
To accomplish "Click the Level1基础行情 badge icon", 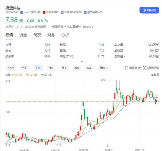I will pos(21,12).
